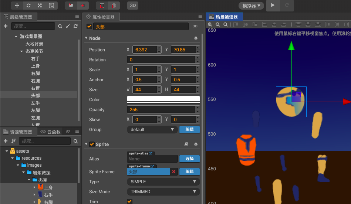The image size is (351, 204).
Task: Expand the 上身 asset in 杰克 folder
Action: point(34,187)
